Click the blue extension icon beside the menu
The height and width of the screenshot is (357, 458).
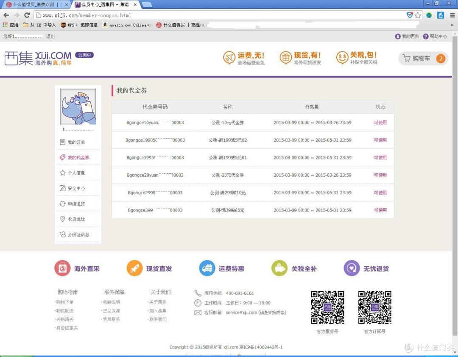[x=441, y=15]
